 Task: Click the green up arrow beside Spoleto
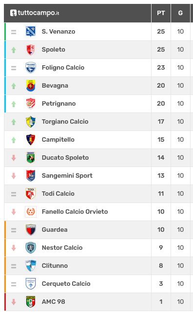coord(14,50)
